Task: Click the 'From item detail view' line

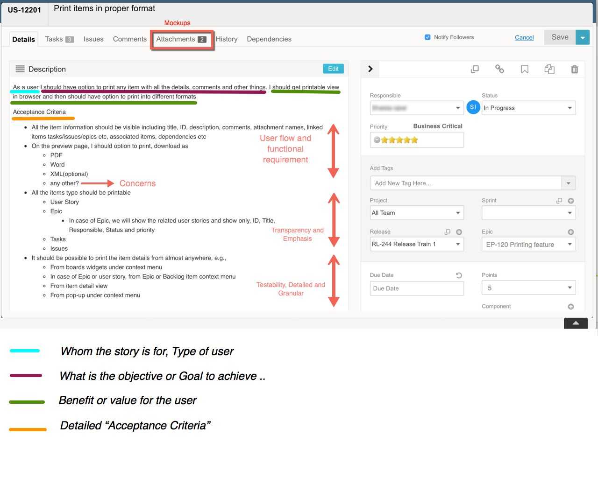Action: [79, 286]
